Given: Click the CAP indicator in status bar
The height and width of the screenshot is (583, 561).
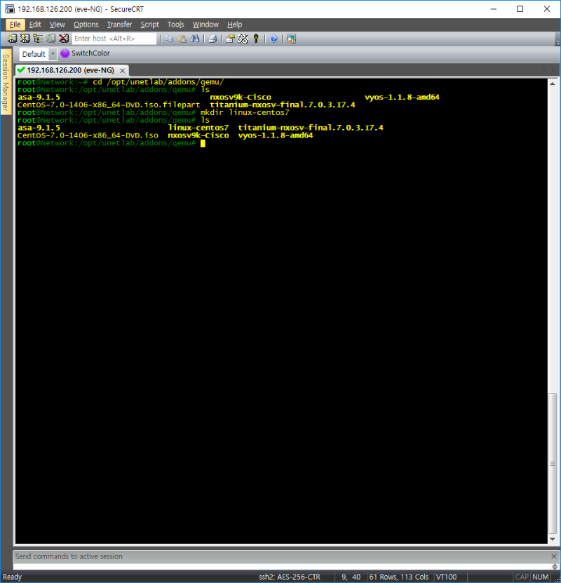Looking at the screenshot, I should [522, 577].
